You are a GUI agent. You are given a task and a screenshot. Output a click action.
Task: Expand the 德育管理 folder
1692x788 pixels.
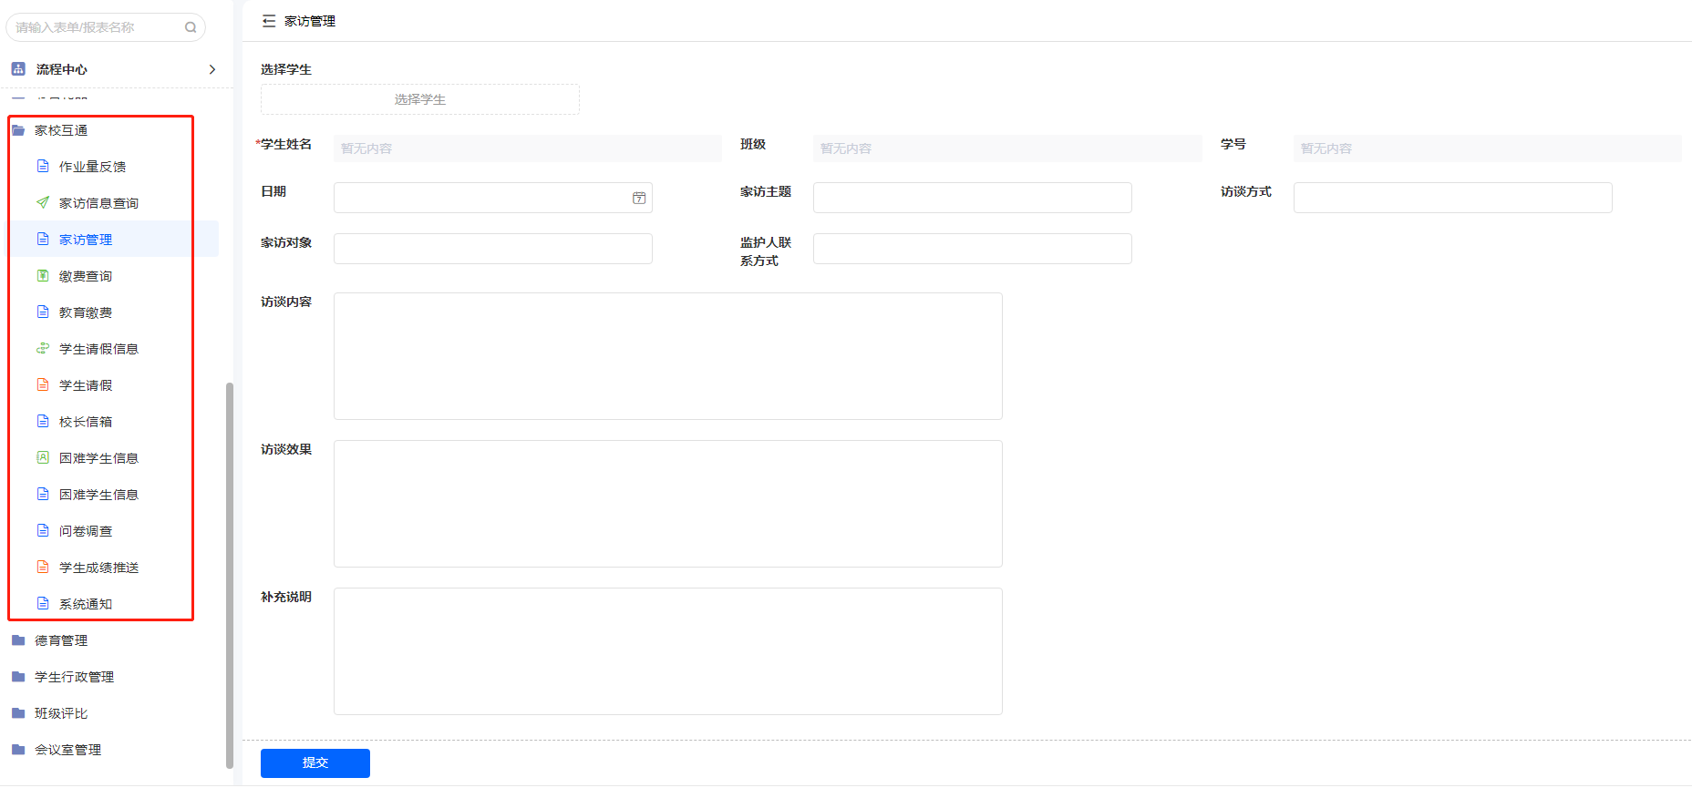[x=61, y=640]
